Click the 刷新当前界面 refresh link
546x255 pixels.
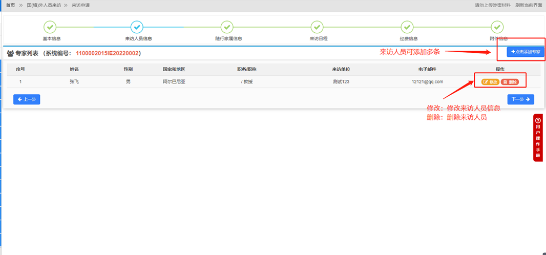[x=529, y=5]
